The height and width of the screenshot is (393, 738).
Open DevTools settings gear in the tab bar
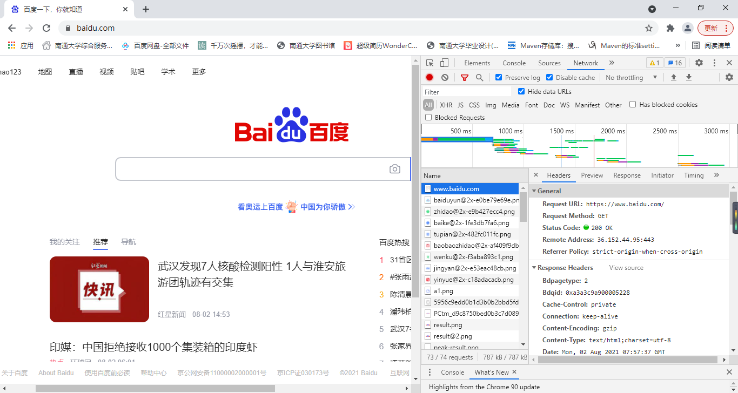[699, 63]
